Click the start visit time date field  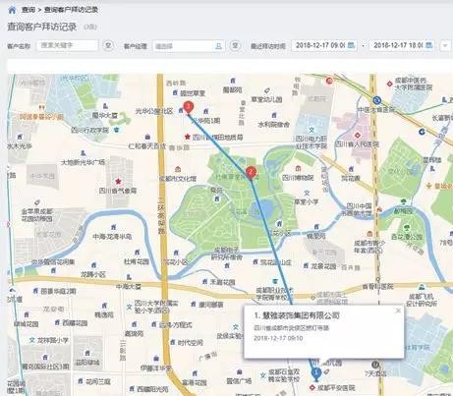pos(324,45)
